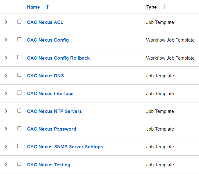The width and height of the screenshot is (199, 174).
Task: Expand the CAC Nexus Config Rollback row
Action: [x=6, y=58]
